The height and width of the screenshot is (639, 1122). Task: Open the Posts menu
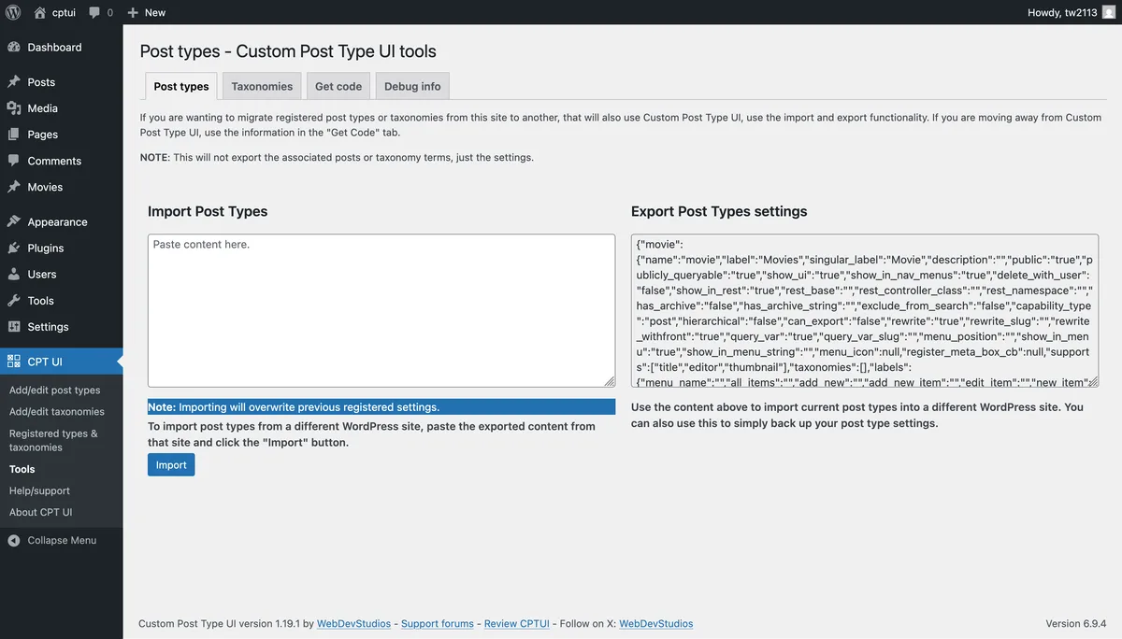click(x=61, y=82)
